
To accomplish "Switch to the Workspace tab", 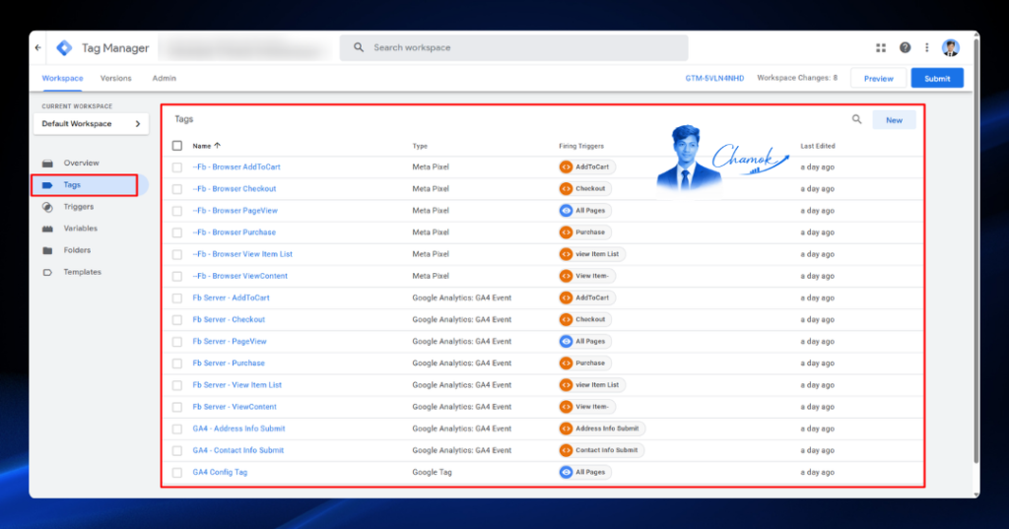I will [x=62, y=78].
